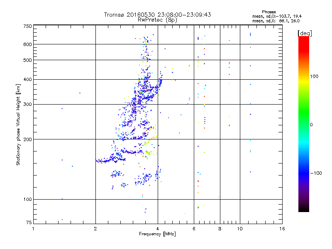Click the x-axis label 'Frequency [MHz]'

pyautogui.click(x=157, y=234)
